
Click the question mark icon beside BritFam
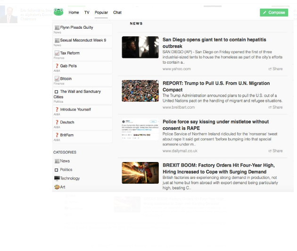point(57,135)
